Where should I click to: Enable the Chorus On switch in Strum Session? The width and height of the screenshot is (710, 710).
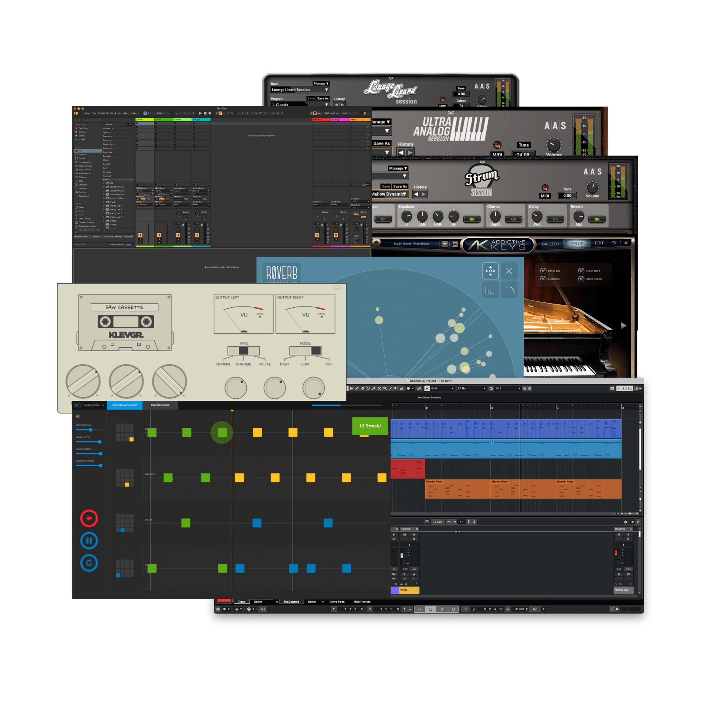tap(513, 219)
